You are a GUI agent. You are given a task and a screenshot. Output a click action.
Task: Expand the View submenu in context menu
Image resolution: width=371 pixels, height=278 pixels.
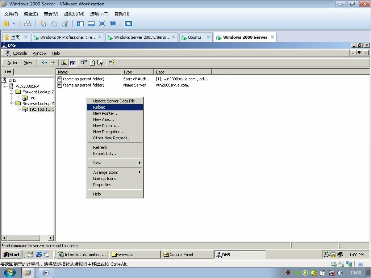click(x=115, y=163)
